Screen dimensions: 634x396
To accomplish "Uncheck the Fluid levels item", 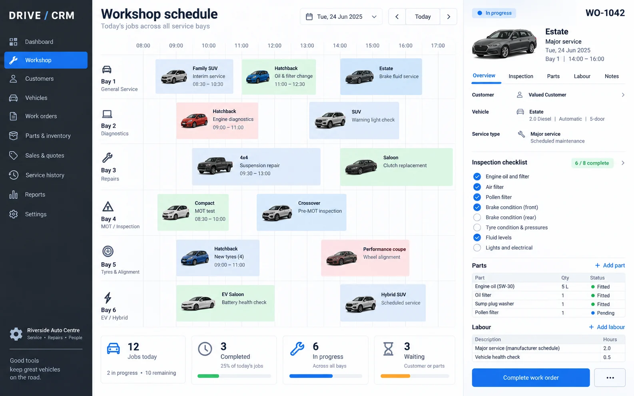I will [477, 238].
